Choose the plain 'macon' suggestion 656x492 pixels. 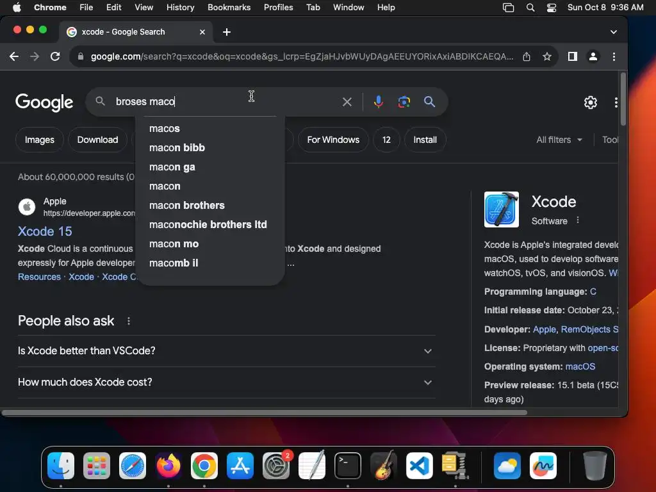point(210,186)
